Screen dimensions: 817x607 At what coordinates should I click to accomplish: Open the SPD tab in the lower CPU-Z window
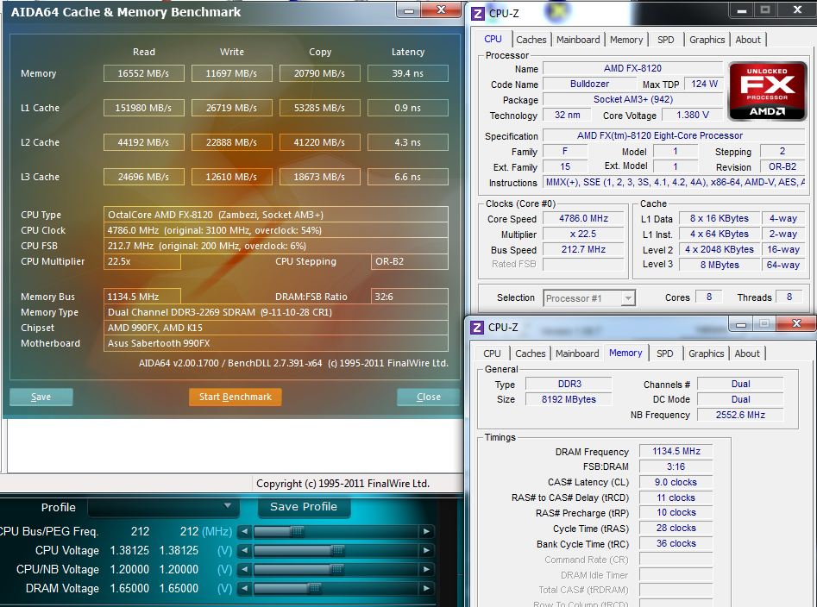[x=664, y=354]
